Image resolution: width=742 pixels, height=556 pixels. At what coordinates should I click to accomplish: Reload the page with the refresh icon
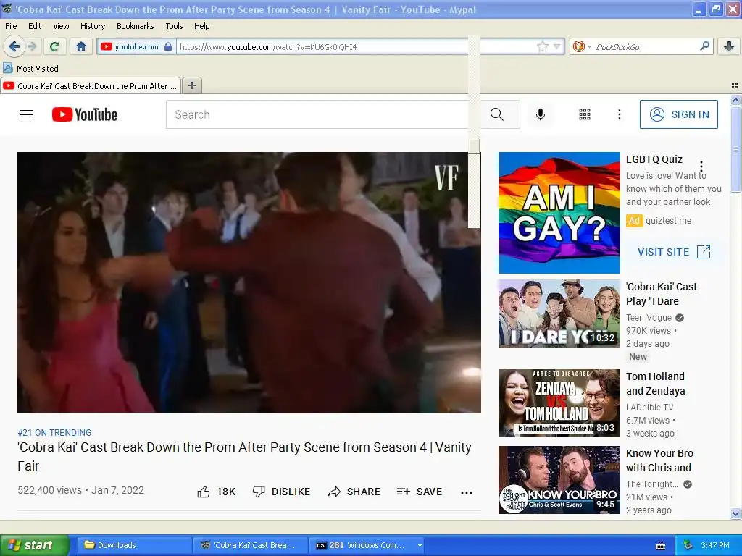click(55, 46)
